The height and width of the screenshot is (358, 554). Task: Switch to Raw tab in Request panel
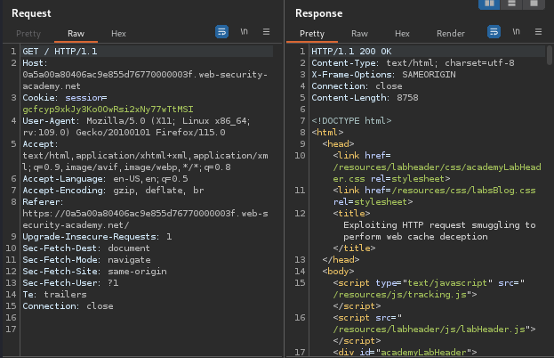pos(76,34)
